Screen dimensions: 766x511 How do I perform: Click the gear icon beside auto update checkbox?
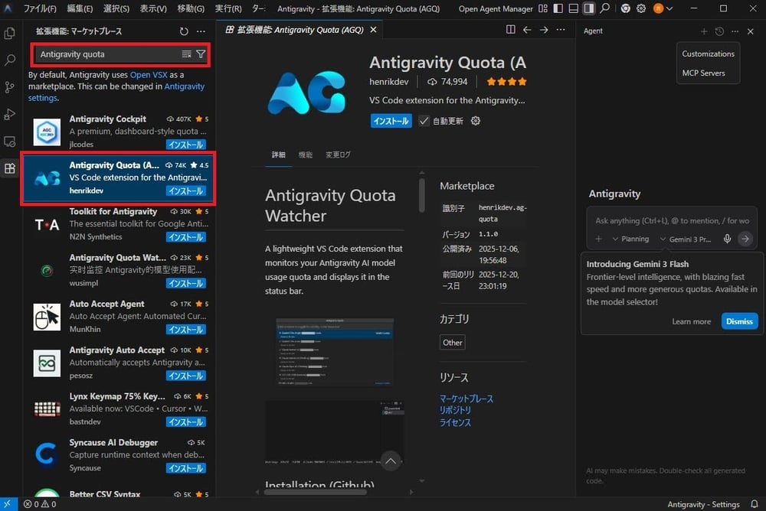click(x=476, y=121)
